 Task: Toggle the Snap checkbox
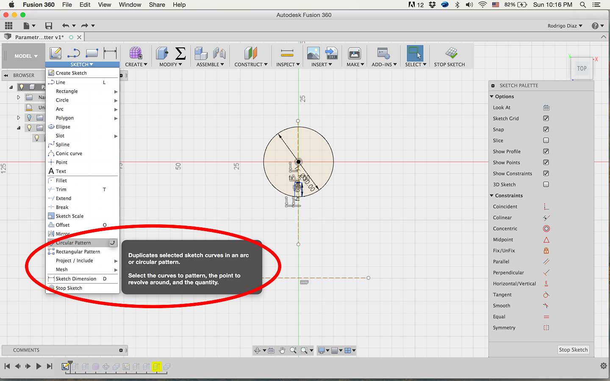(x=546, y=130)
